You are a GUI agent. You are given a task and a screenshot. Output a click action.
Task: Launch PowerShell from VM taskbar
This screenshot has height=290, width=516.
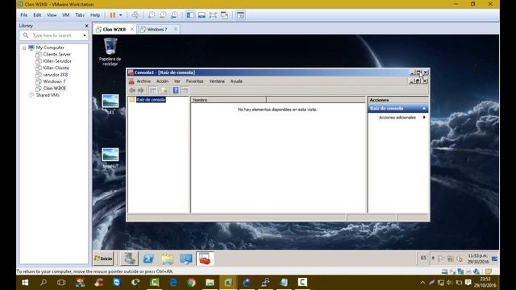pos(148,259)
